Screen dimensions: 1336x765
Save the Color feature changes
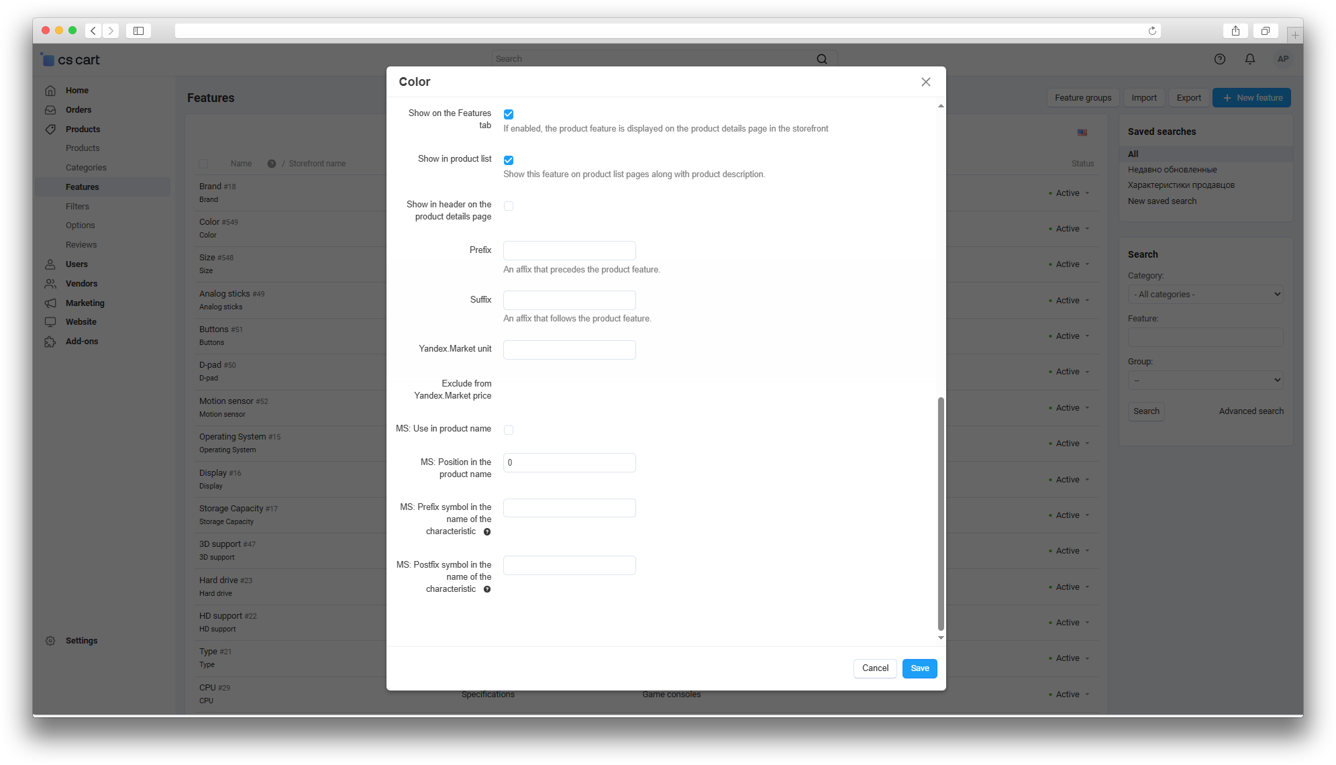919,668
